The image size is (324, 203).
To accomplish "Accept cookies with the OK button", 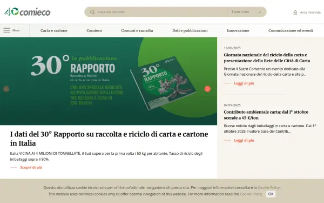I will (x=271, y=194).
